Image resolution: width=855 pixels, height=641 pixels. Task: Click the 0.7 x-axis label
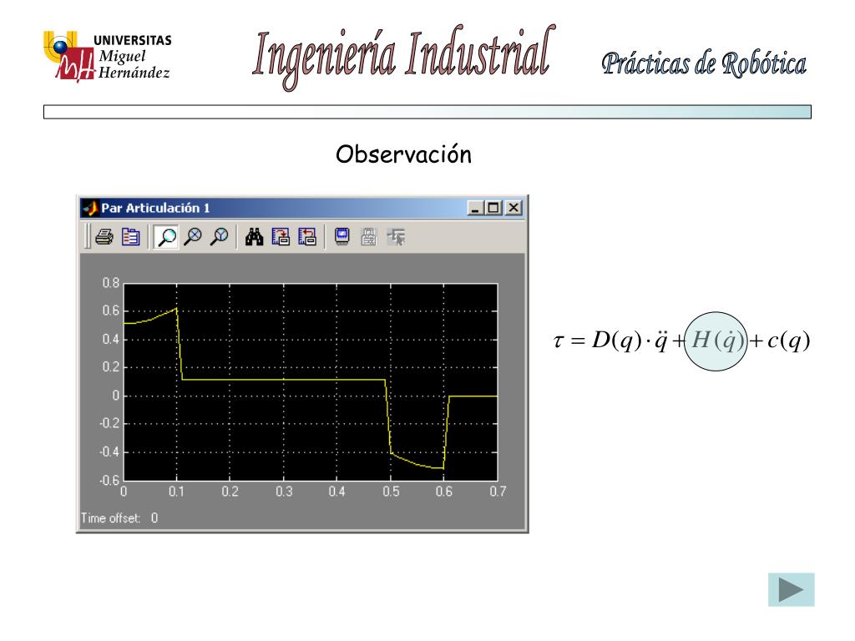pos(498,492)
